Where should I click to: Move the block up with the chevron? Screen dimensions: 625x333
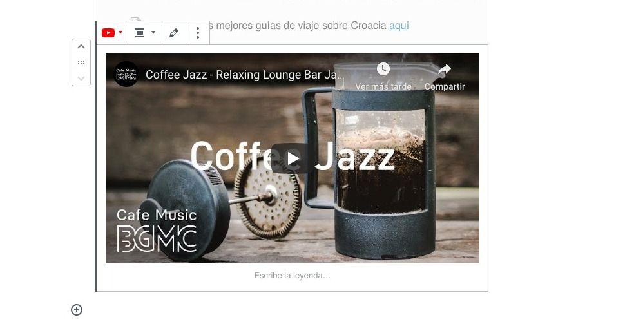(81, 46)
